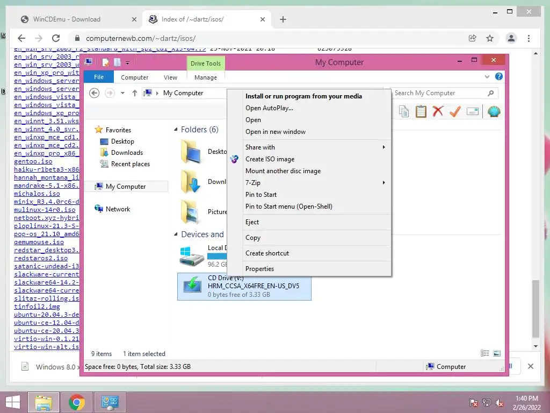
Task: Open the Manage ribbon tab
Action: (206, 77)
